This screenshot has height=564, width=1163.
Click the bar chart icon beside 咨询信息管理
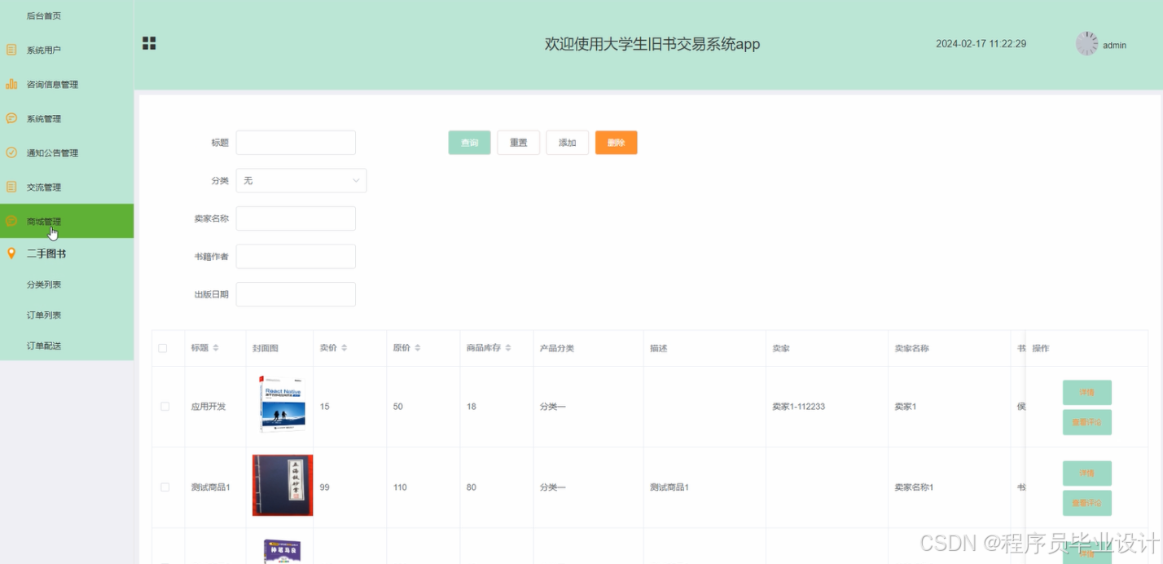11,84
